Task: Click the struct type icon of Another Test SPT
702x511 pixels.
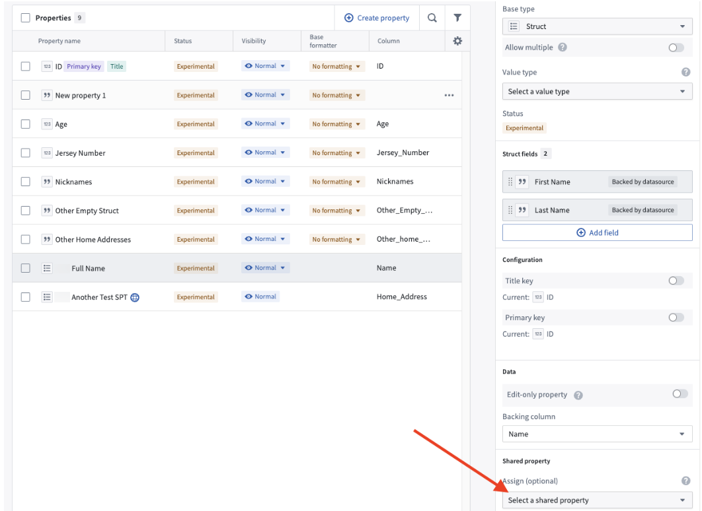Action: click(x=47, y=297)
